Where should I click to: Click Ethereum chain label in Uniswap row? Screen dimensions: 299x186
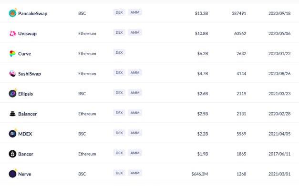click(x=87, y=33)
